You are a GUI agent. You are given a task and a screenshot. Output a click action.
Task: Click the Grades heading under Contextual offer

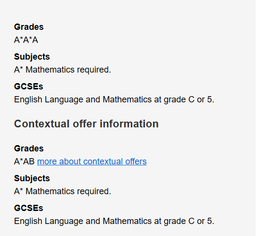pos(29,149)
